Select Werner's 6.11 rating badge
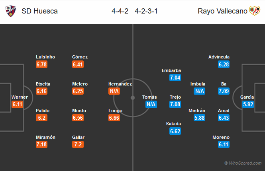This screenshot has height=171, width=265. [18, 104]
